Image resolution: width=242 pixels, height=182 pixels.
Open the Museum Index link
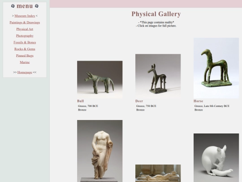click(x=25, y=16)
